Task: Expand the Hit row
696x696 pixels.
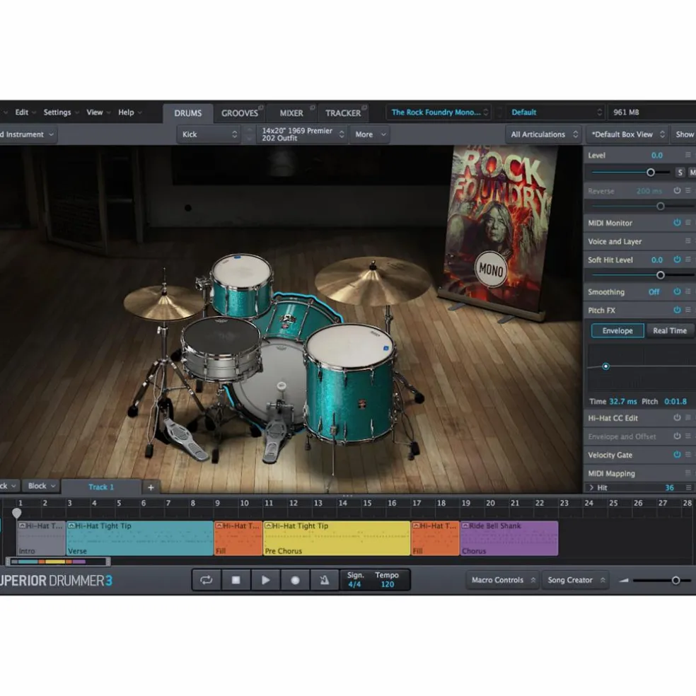Action: pos(591,487)
